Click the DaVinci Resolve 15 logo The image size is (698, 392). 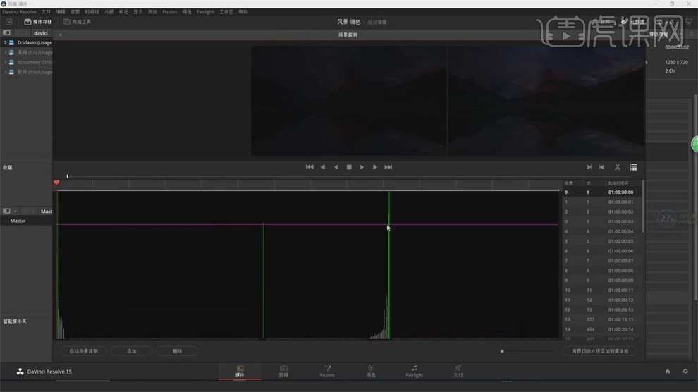(x=20, y=372)
